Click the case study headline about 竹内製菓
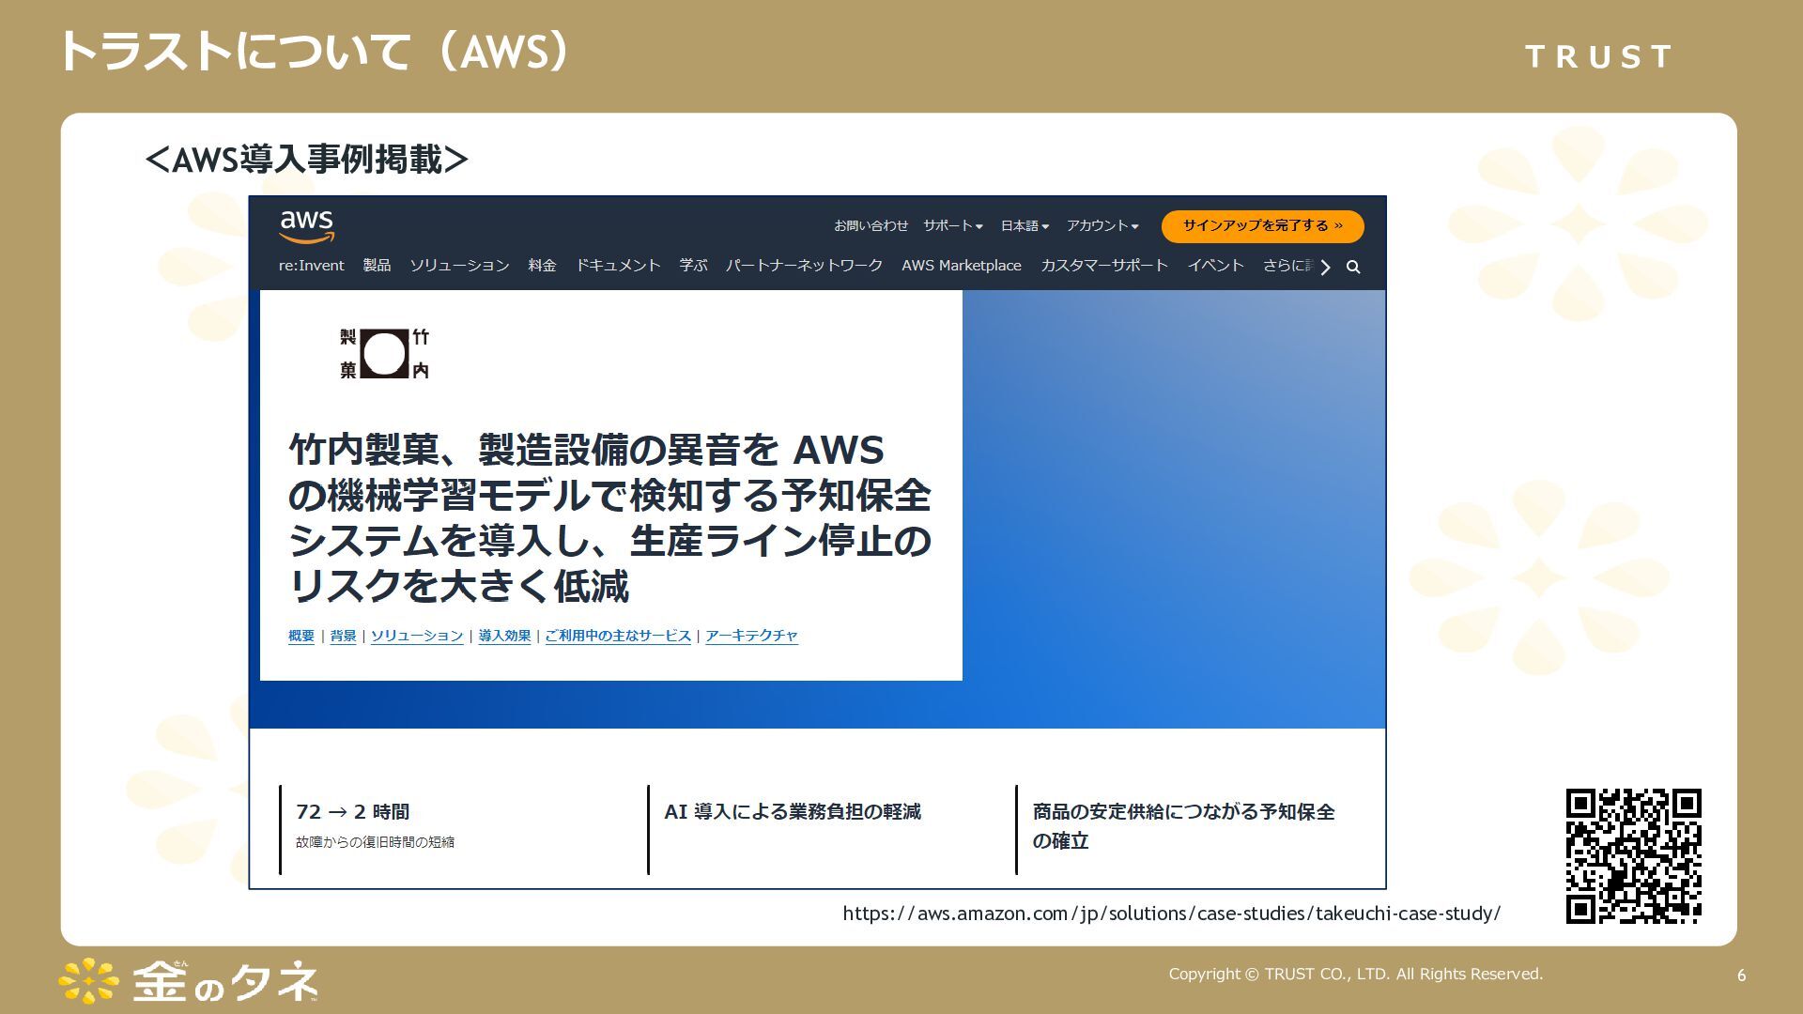 [x=609, y=517]
